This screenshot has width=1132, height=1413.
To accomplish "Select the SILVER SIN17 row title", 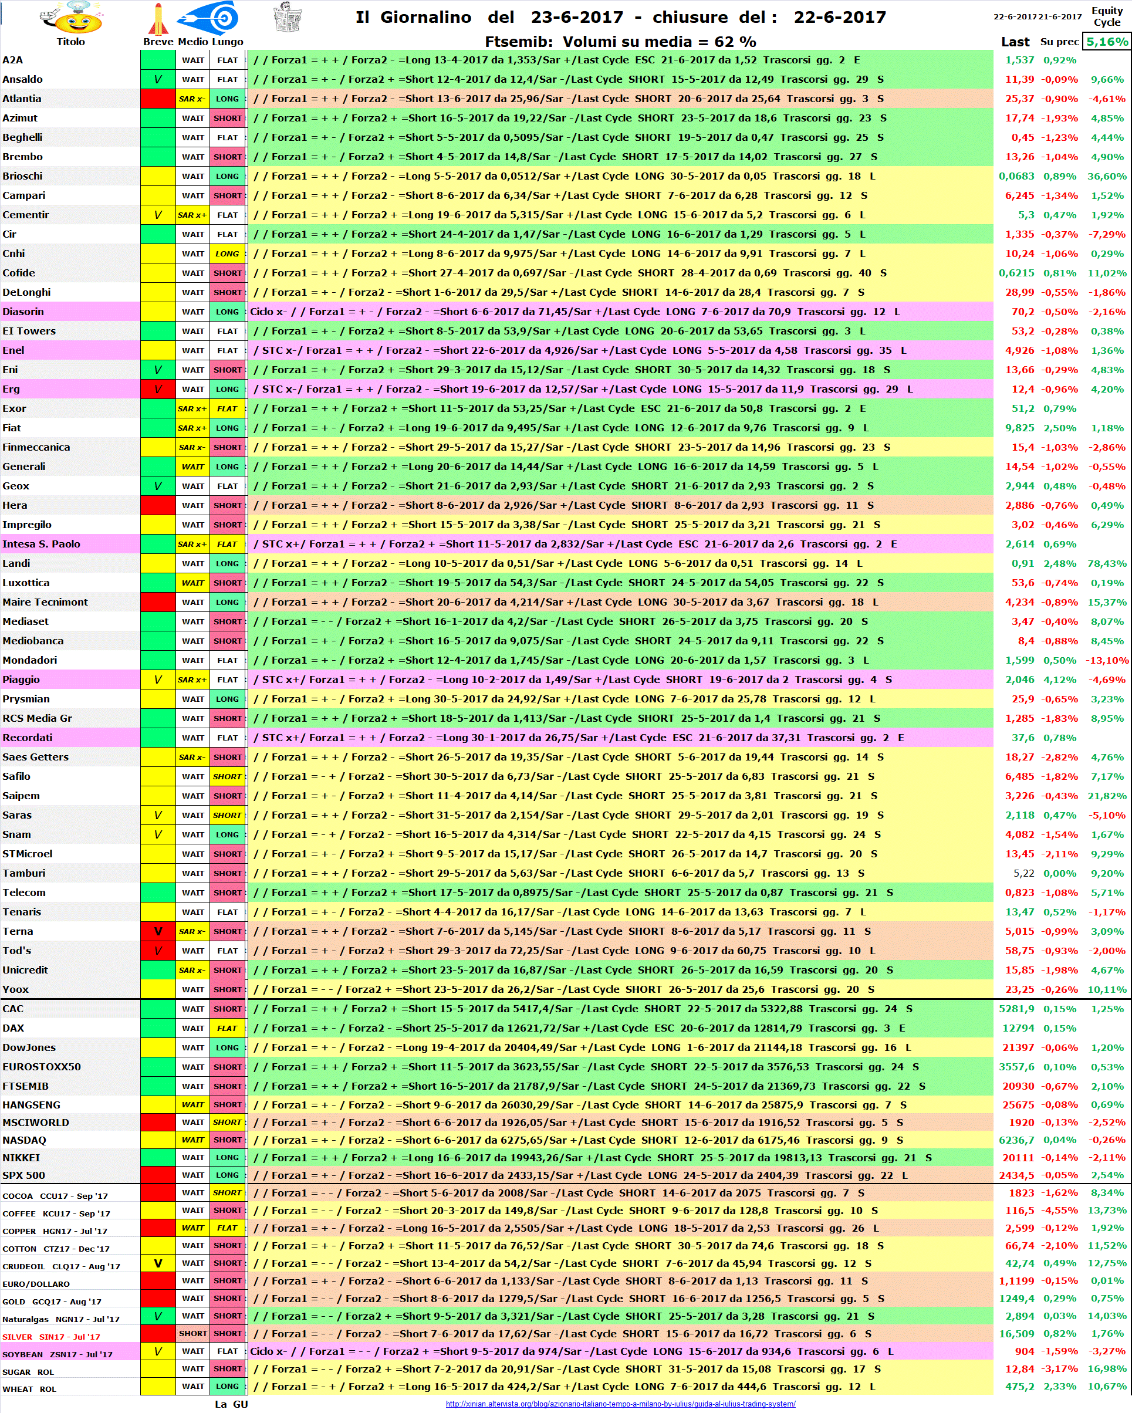I will click(51, 1337).
